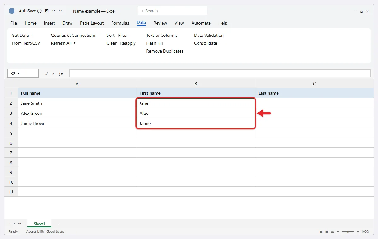Select the Data ribbon tab
This screenshot has height=239, width=378.
click(141, 23)
